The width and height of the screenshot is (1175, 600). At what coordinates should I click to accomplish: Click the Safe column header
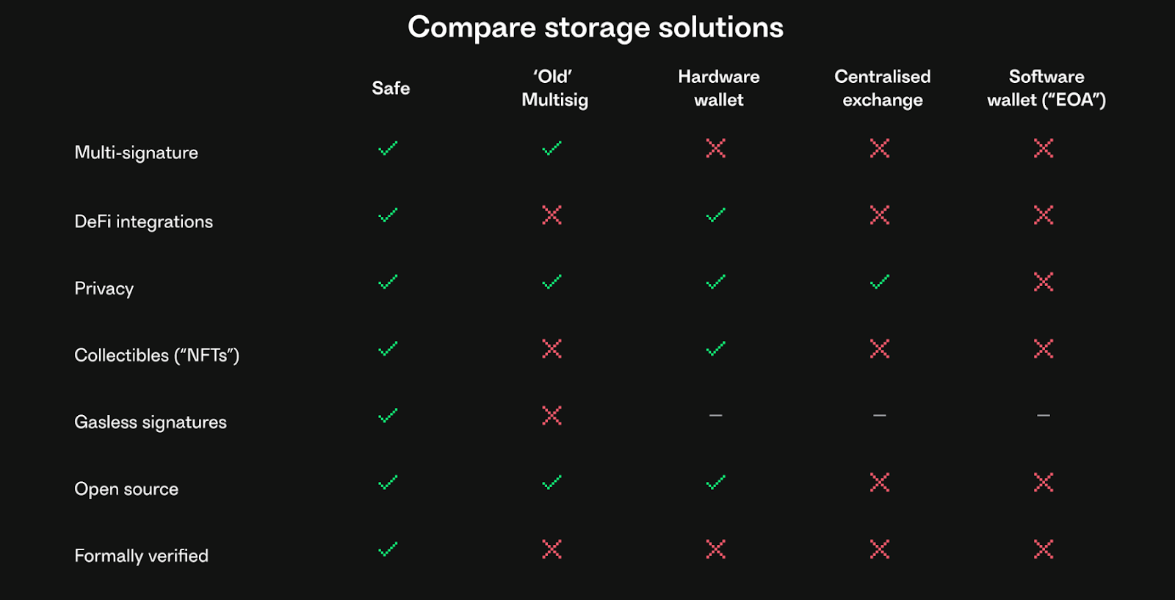(391, 88)
